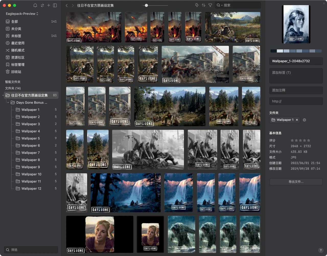Screen dimensions: 327x256
Task: Click the preview portrait in the inspector
Action: [296, 24]
